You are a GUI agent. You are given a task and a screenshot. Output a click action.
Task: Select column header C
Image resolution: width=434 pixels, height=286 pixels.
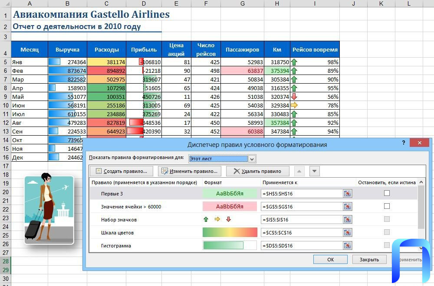(x=106, y=4)
